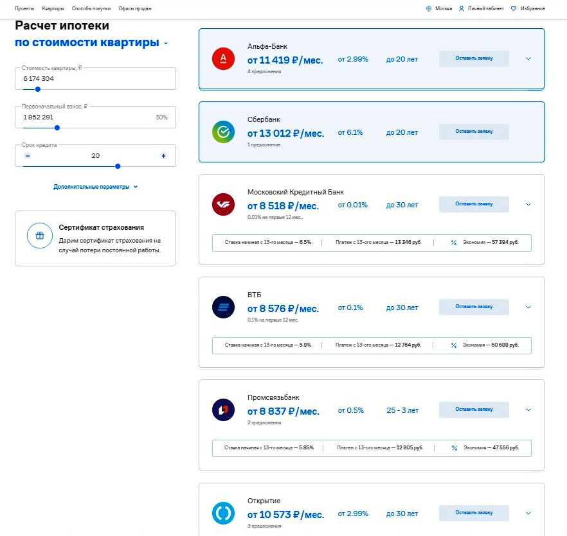Click the Promsvyazbank logo icon
This screenshot has width=567, height=536.
[223, 410]
